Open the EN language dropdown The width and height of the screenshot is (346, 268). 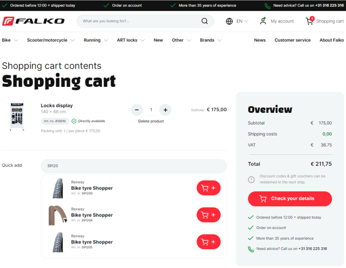(x=238, y=21)
